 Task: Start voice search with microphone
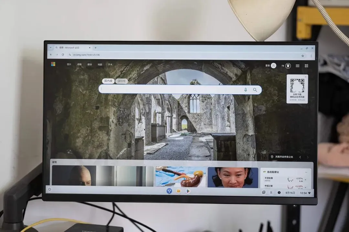[x=246, y=90]
